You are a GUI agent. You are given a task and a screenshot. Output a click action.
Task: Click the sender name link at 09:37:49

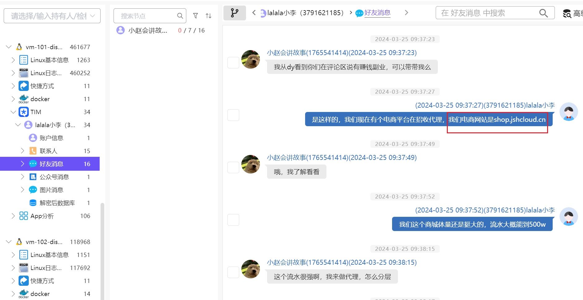pos(342,157)
